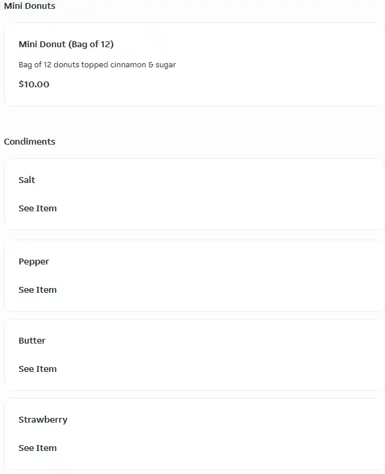Open the Butter condiment card

click(x=192, y=354)
